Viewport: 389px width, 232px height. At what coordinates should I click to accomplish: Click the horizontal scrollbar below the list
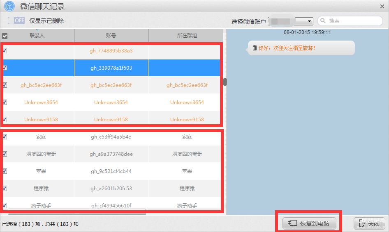click(x=77, y=212)
